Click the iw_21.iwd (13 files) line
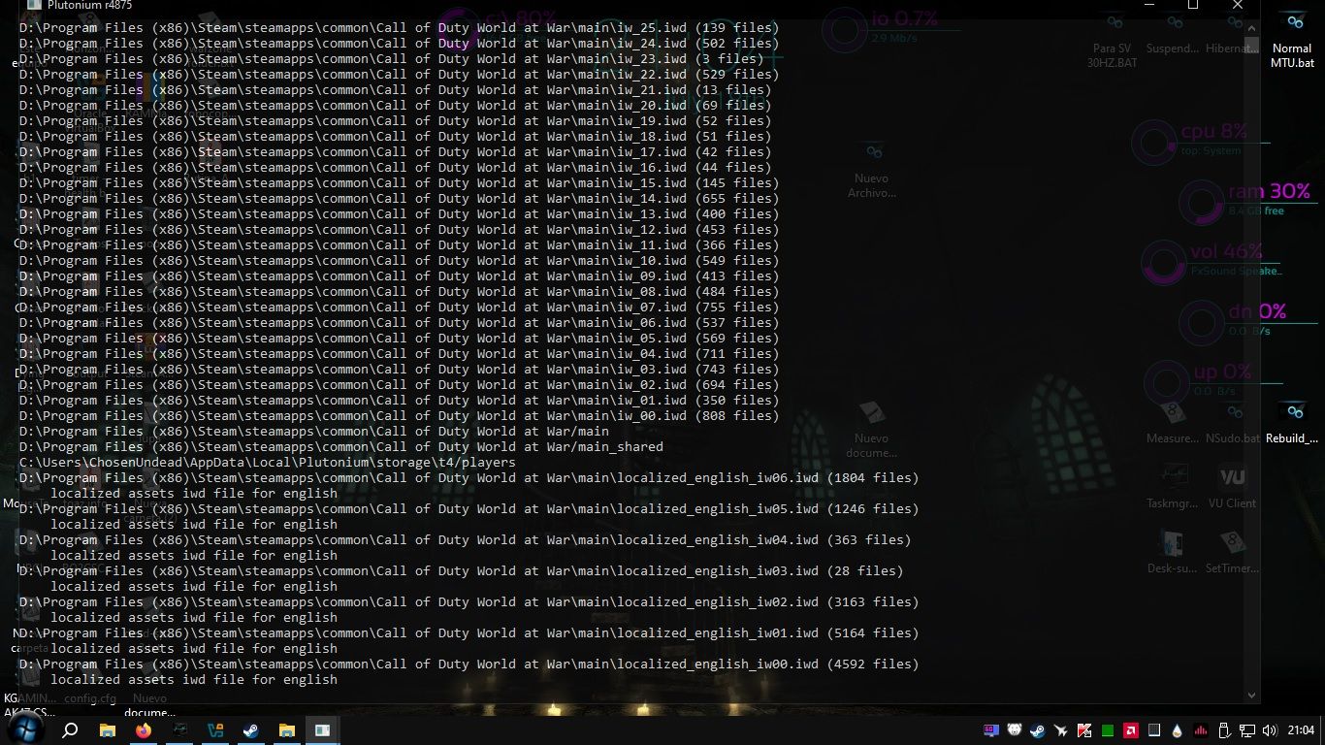 pyautogui.click(x=395, y=89)
